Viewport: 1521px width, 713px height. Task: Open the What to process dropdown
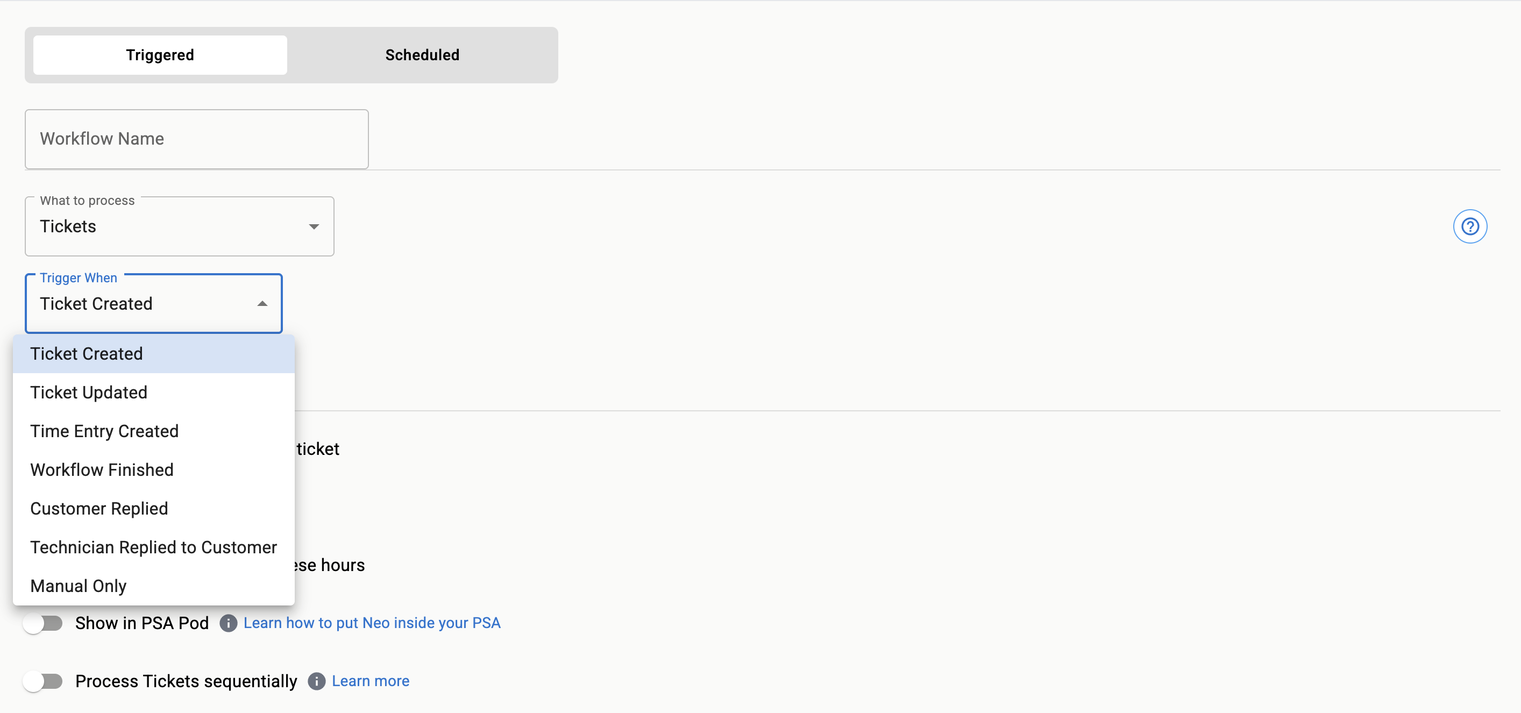(x=179, y=227)
